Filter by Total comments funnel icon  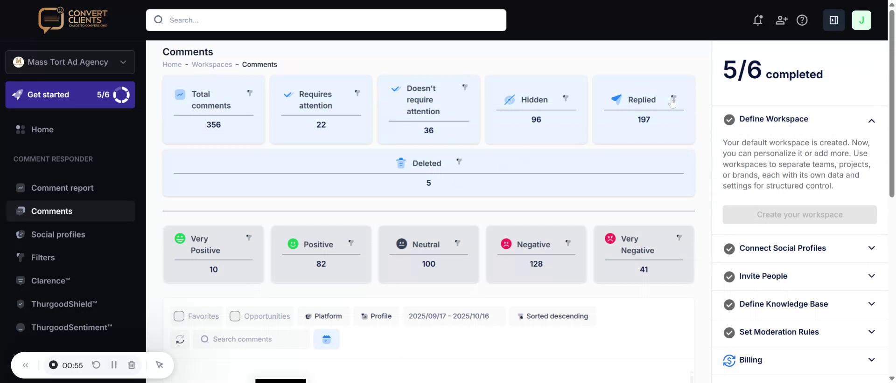pos(250,93)
